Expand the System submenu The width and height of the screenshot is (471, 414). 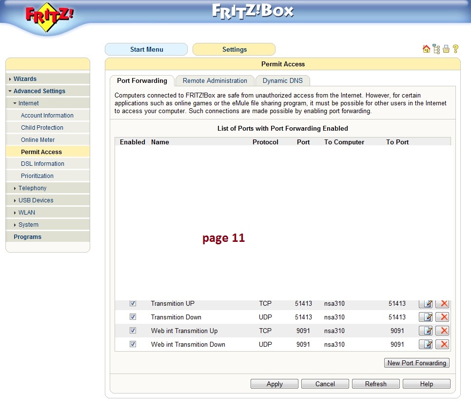(48, 224)
